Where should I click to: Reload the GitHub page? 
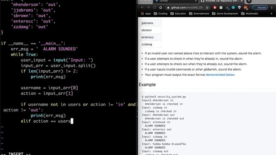pyautogui.click(x=154, y=8)
